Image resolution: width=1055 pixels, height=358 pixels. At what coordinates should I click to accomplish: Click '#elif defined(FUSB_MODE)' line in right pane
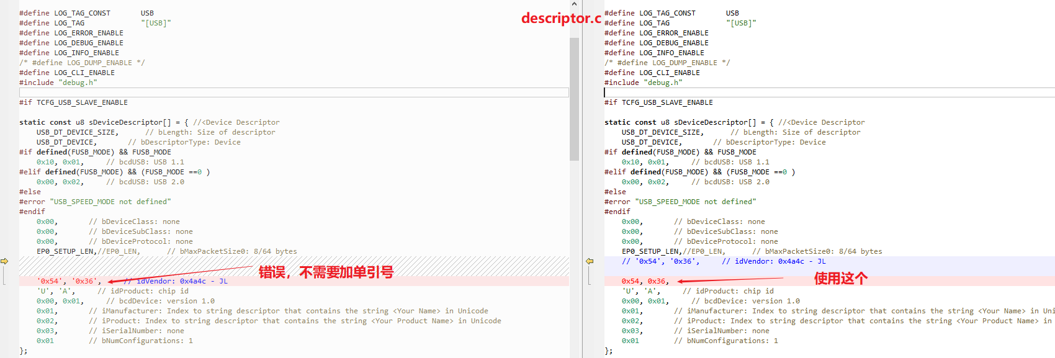point(699,172)
